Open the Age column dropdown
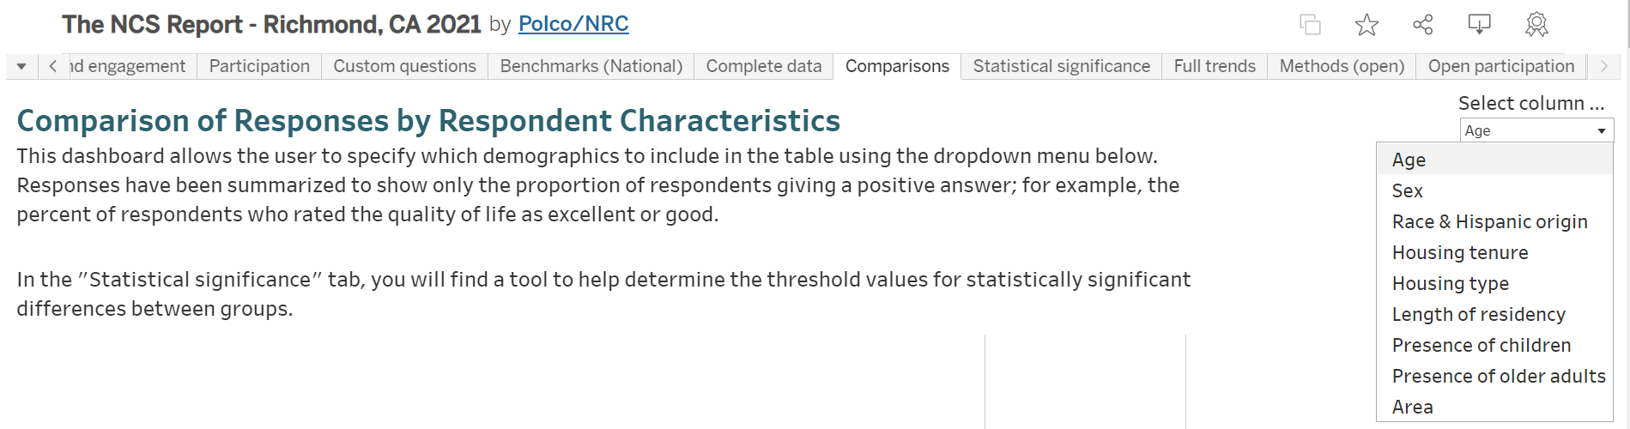 pyautogui.click(x=1536, y=130)
